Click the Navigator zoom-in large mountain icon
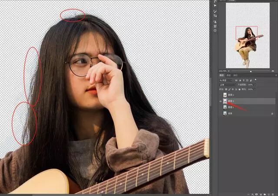 [x=273, y=71]
